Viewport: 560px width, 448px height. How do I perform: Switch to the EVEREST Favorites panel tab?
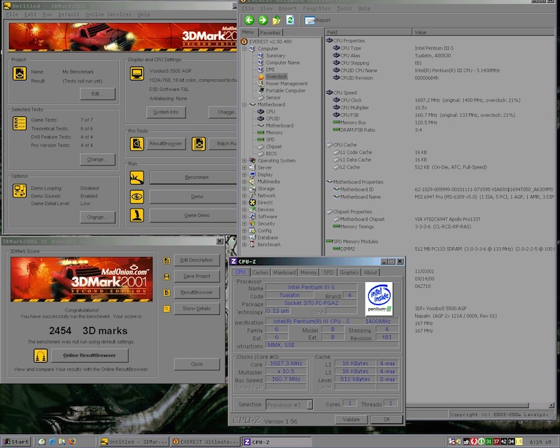(x=270, y=32)
